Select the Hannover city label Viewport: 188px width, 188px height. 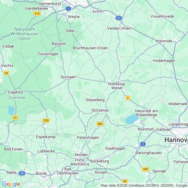click(x=176, y=140)
